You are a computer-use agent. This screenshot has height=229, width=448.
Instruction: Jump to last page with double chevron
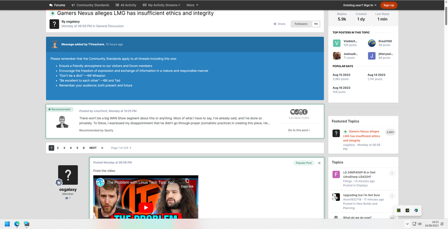pyautogui.click(x=102, y=148)
